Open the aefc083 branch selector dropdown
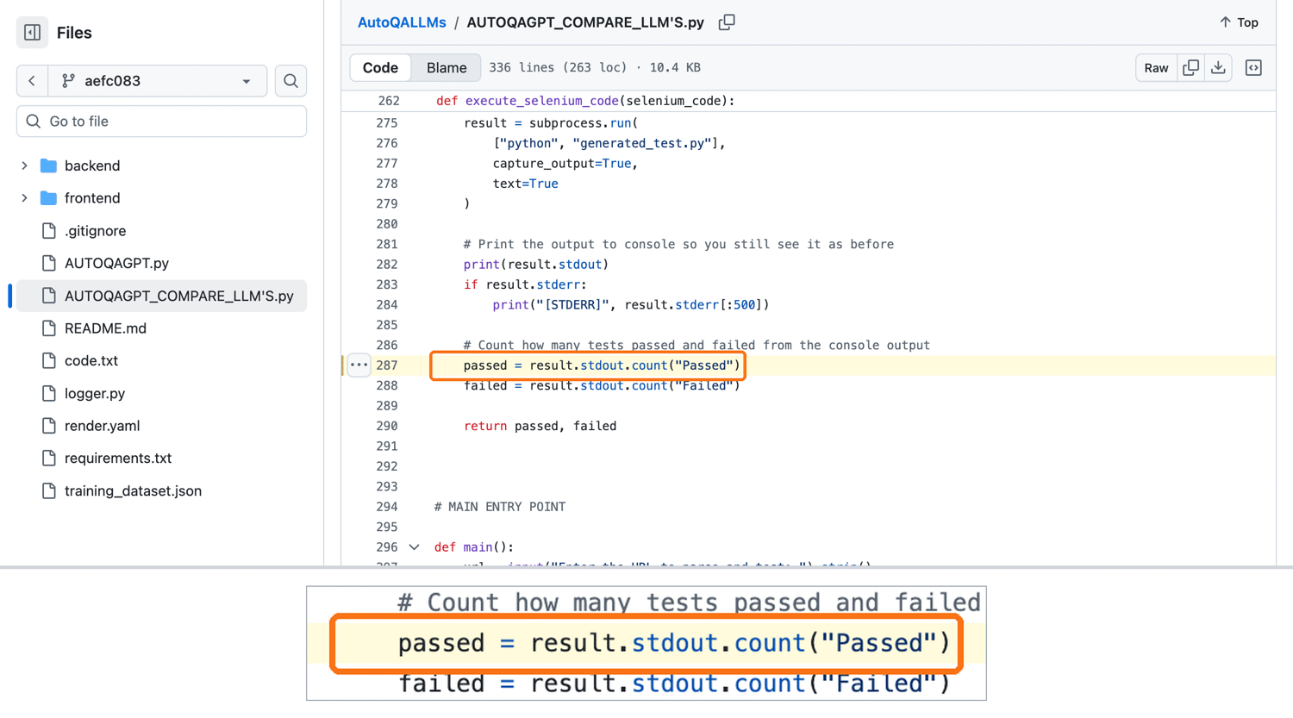This screenshot has height=718, width=1293. coord(158,81)
